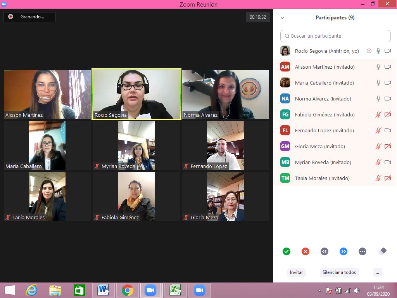This screenshot has width=397, height=298.
Task: Click Silenciar a todos button
Action: 339,272
